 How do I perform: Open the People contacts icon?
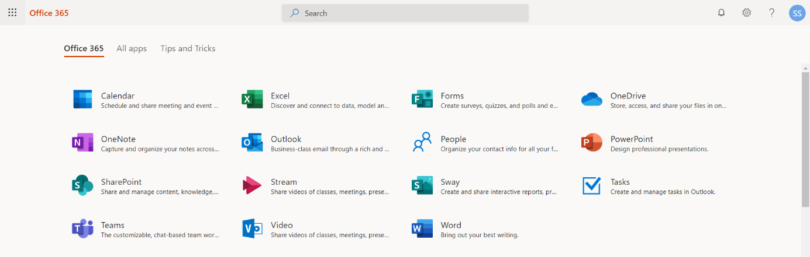(422, 143)
